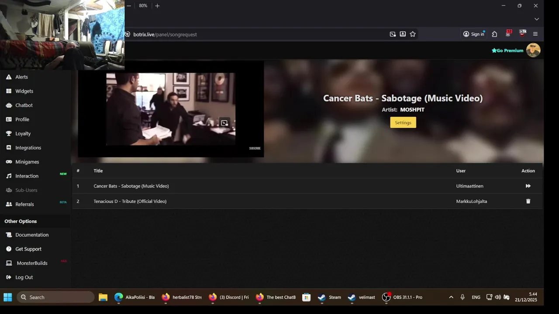Image resolution: width=559 pixels, height=314 pixels.
Task: Open the Widgets section
Action: [x=24, y=91]
